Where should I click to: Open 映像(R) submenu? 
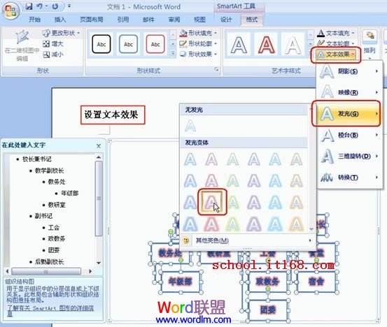click(349, 92)
